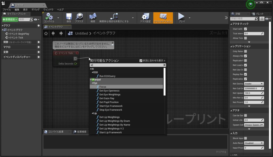
Task: Add new function with plus icon
Action: click(39, 42)
